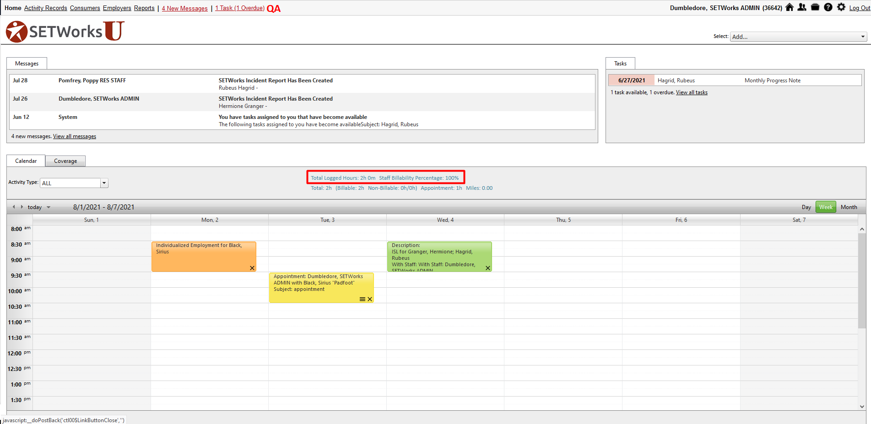Viewport: 871px width, 424px height.
Task: Remove the yellow appointment event using its X
Action: (x=370, y=299)
